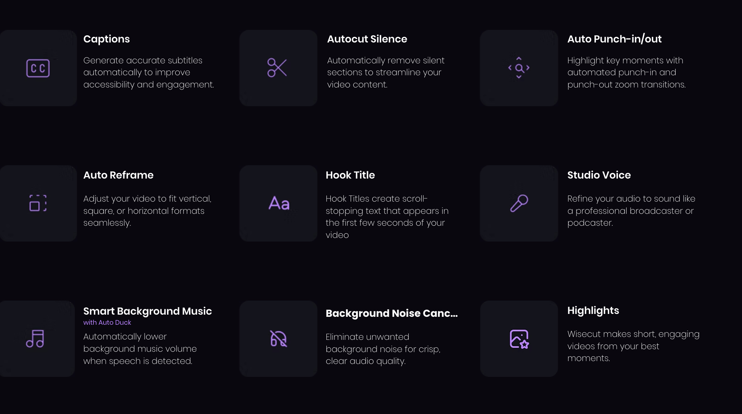Image resolution: width=742 pixels, height=414 pixels.
Task: Click the Background Noise Cancellation headphone icon
Action: [x=278, y=339]
